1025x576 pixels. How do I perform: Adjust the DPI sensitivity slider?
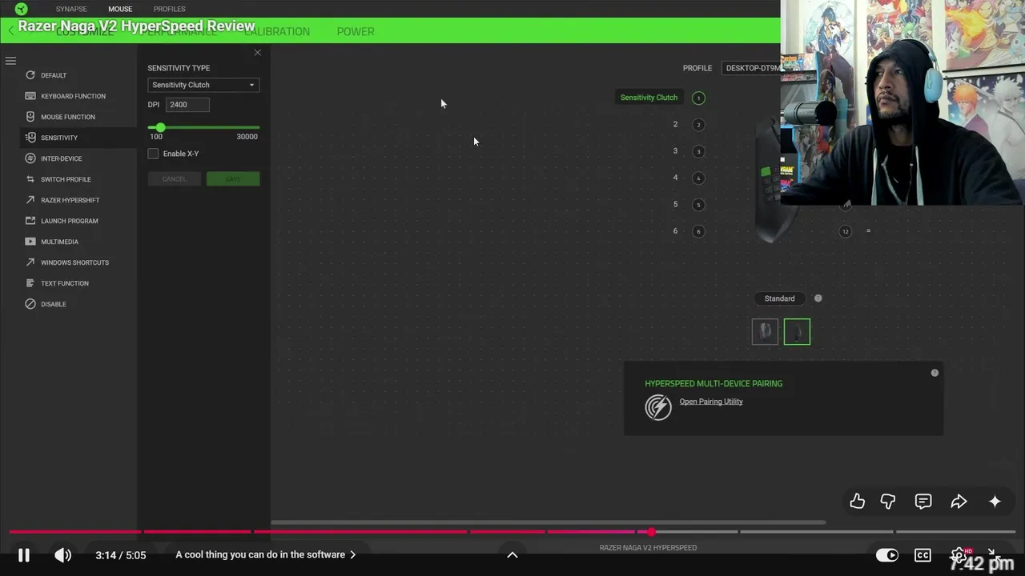tap(203, 127)
